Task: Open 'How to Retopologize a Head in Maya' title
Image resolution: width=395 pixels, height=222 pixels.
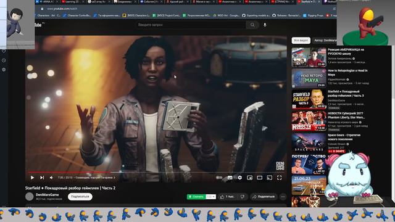Action: [347, 73]
